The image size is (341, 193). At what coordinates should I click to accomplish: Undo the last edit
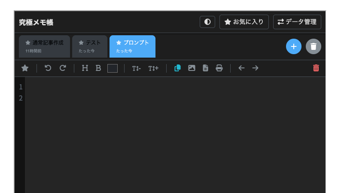click(48, 68)
